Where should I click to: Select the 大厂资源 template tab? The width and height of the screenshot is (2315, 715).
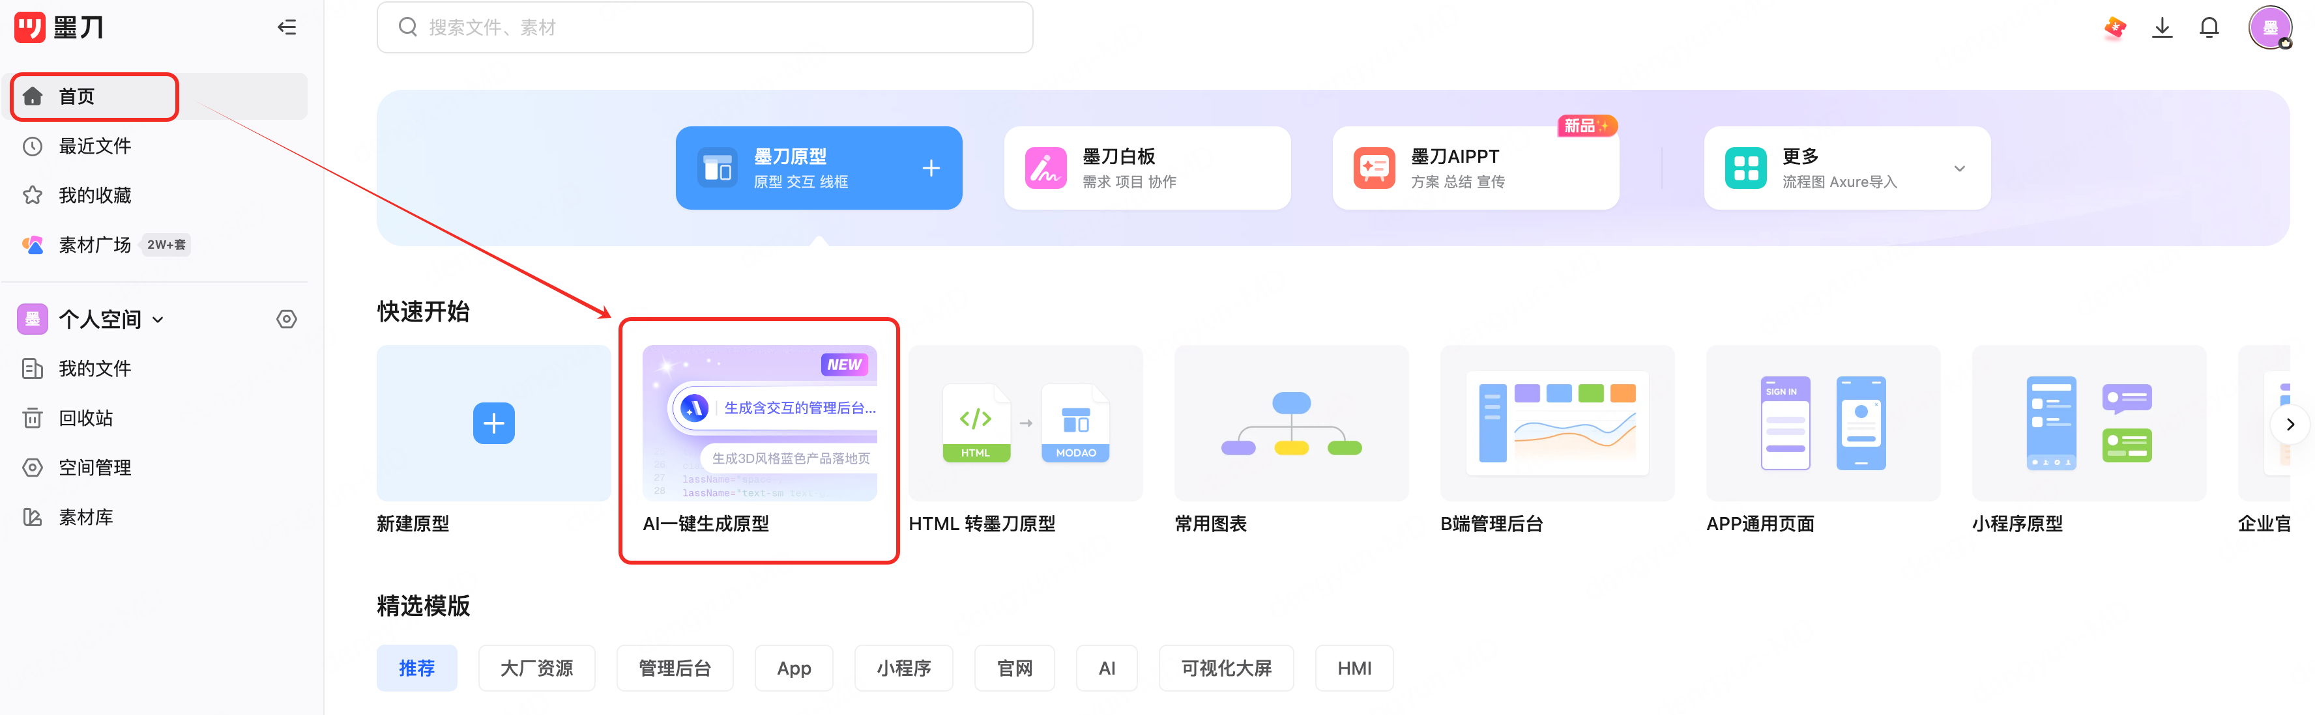tap(536, 668)
